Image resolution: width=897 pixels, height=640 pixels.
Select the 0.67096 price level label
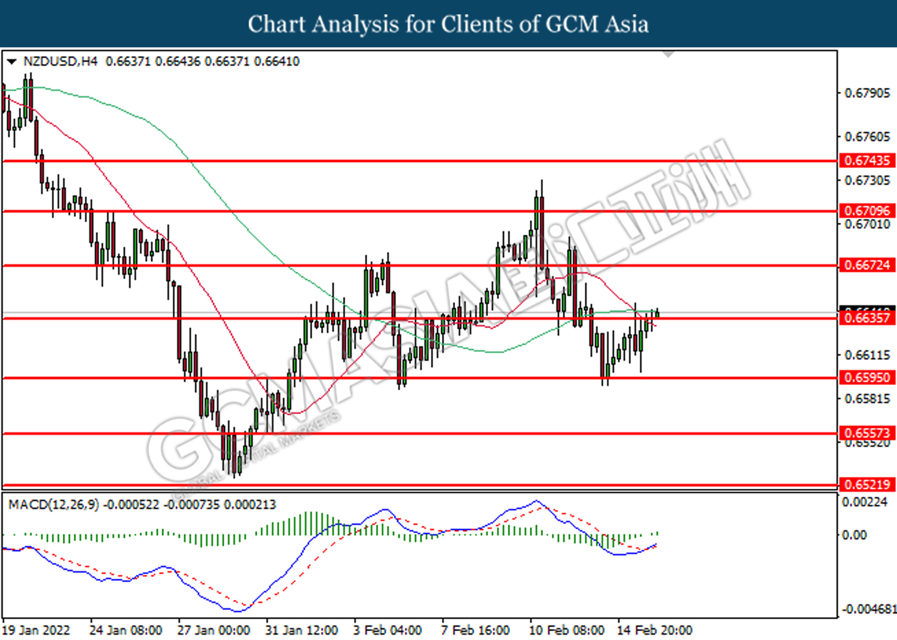pos(868,211)
